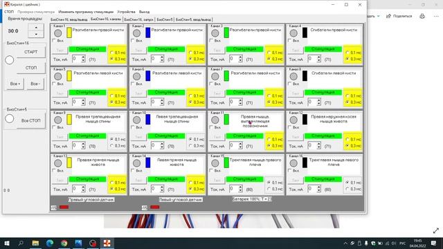
Task: Open the notification center icon
Action: pos(434,243)
